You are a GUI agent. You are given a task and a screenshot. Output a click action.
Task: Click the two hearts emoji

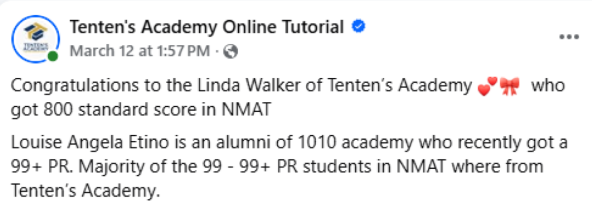(487, 87)
